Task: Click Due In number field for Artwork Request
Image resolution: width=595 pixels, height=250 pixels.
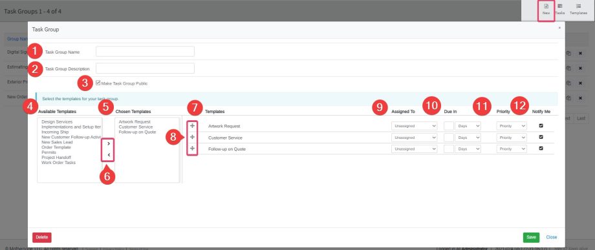Action: 449,126
